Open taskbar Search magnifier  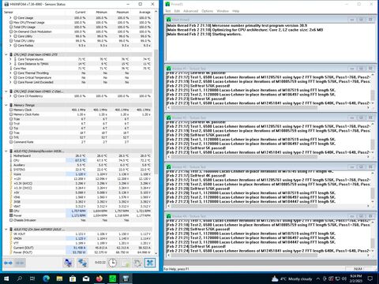[20, 278]
